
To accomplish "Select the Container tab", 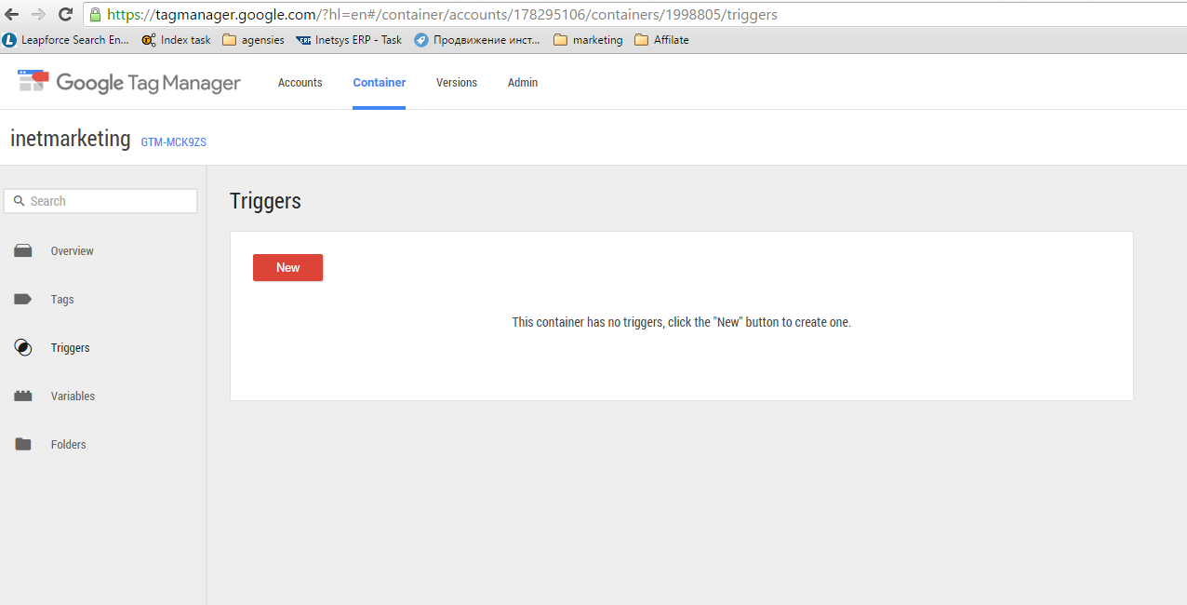I will [x=380, y=83].
